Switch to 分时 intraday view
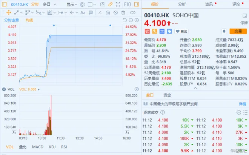249x155 pixels. coord(35,4)
